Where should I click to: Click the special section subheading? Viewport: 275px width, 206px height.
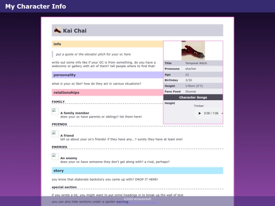coord(64,187)
